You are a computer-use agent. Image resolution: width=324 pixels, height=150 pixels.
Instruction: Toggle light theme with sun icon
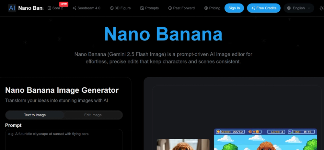point(321,8)
